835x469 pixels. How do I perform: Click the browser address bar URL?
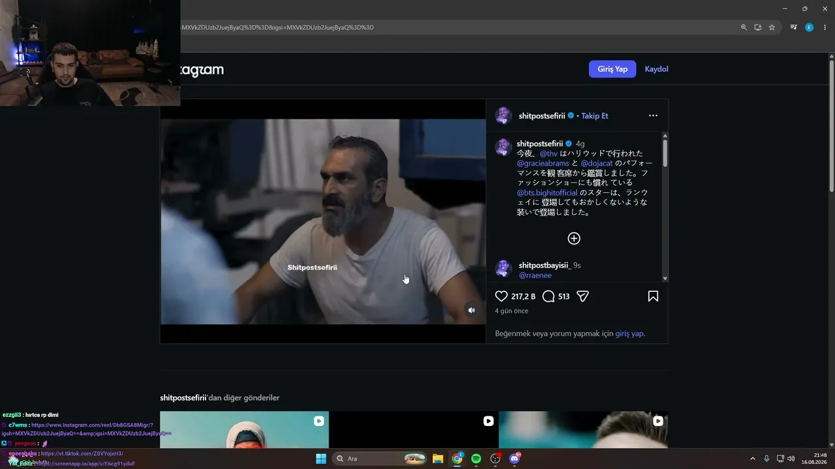[278, 27]
